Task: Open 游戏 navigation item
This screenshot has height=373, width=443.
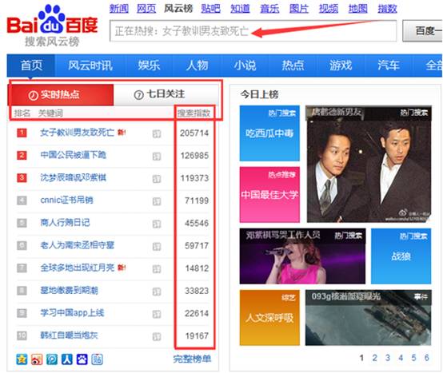Action: coord(341,65)
